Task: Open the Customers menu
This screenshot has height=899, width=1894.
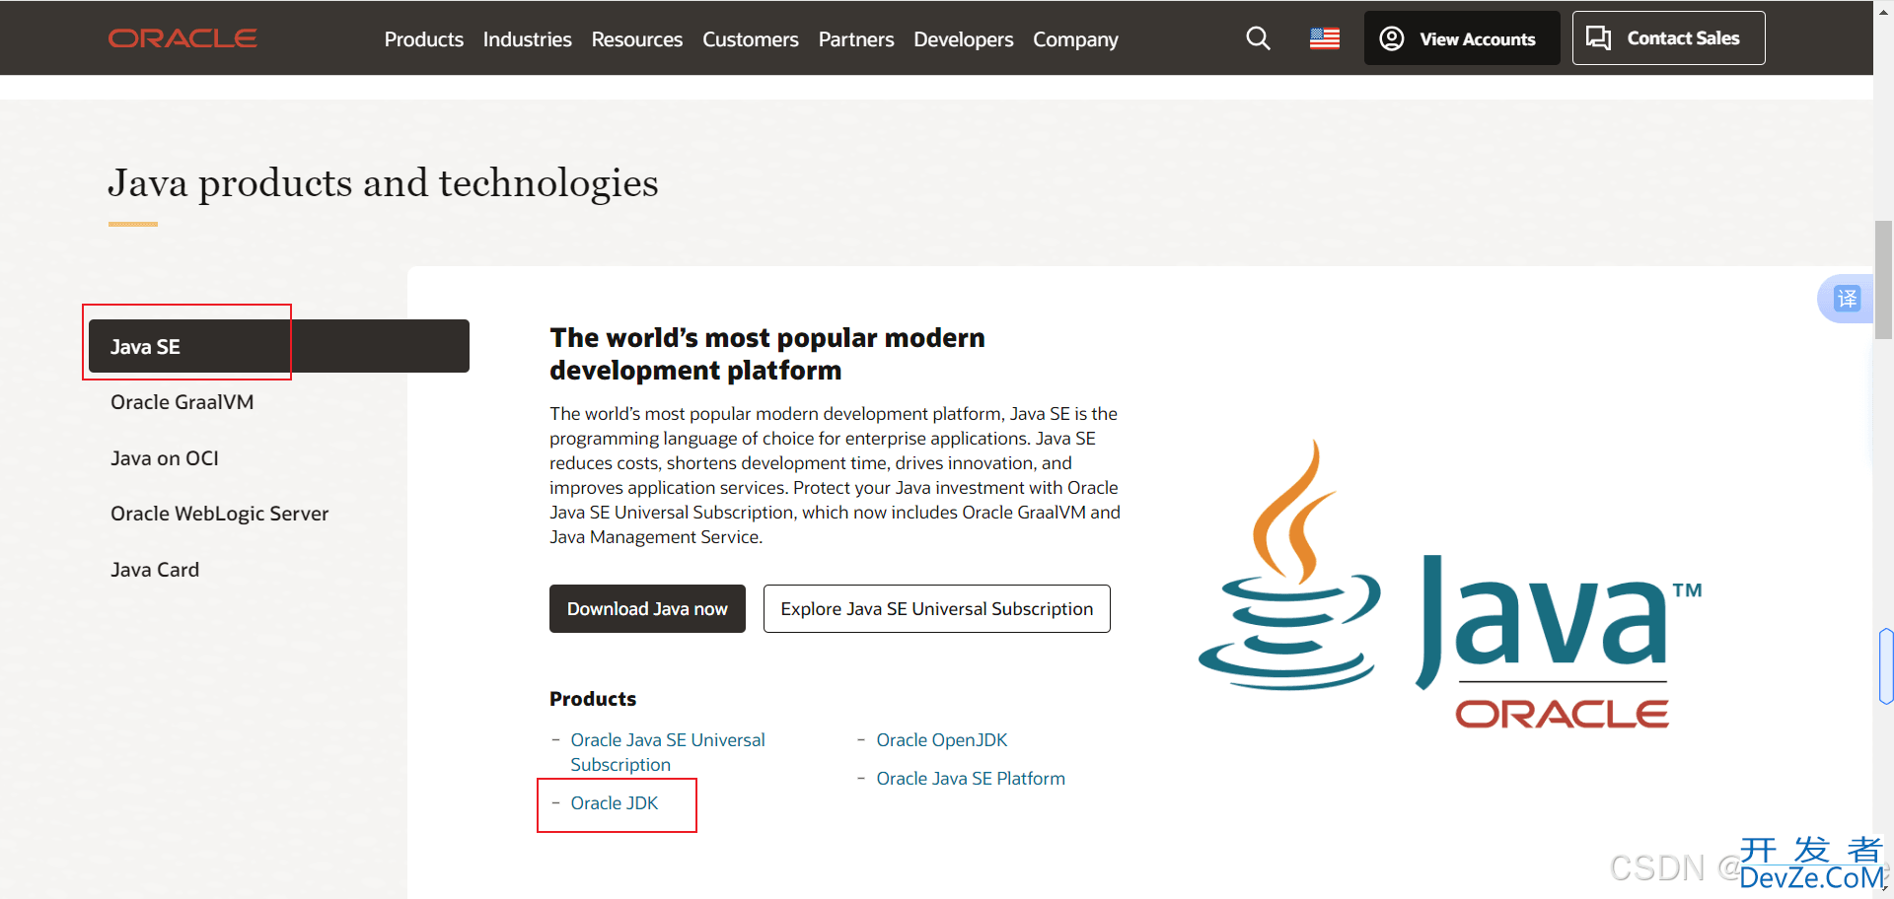Action: (x=750, y=39)
